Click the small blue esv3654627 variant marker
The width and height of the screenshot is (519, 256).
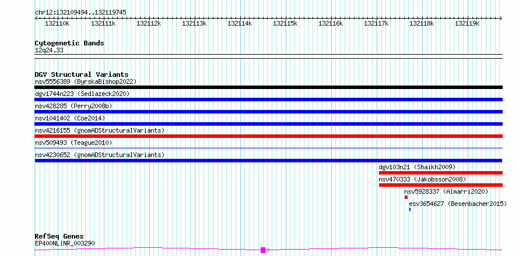[x=410, y=209]
